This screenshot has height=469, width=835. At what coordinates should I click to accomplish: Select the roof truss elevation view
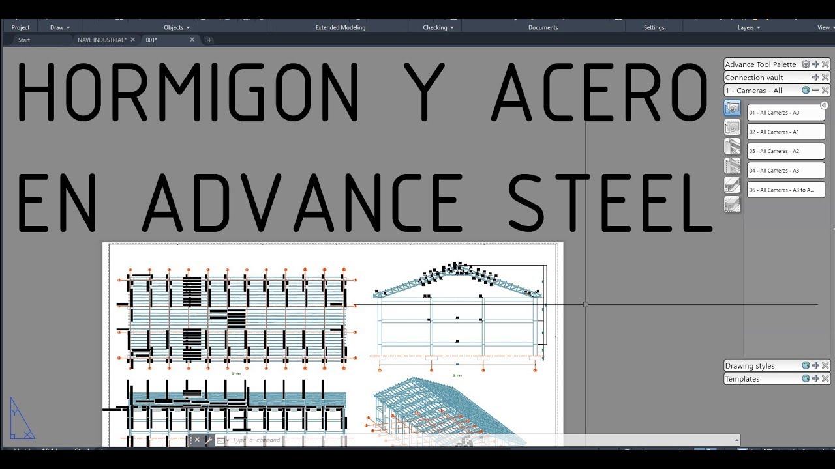pyautogui.click(x=460, y=316)
